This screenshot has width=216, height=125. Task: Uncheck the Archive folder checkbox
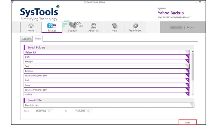(x=187, y=94)
